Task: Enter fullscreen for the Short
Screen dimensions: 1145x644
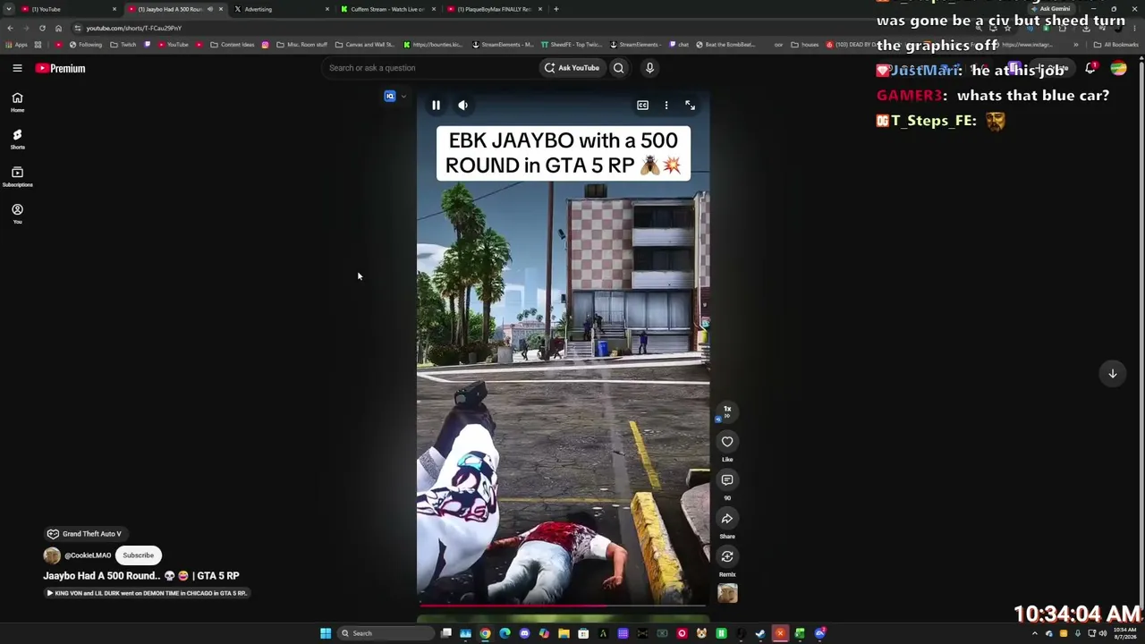Action: (x=690, y=106)
